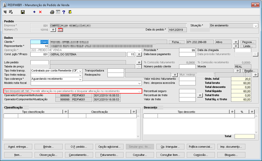Click the first toolbar arrow icon
The height and width of the screenshot is (161, 262).
5,12
